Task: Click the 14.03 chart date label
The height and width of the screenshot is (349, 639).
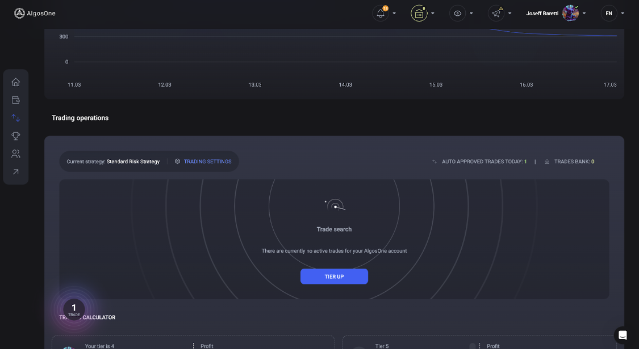Action: pos(345,85)
